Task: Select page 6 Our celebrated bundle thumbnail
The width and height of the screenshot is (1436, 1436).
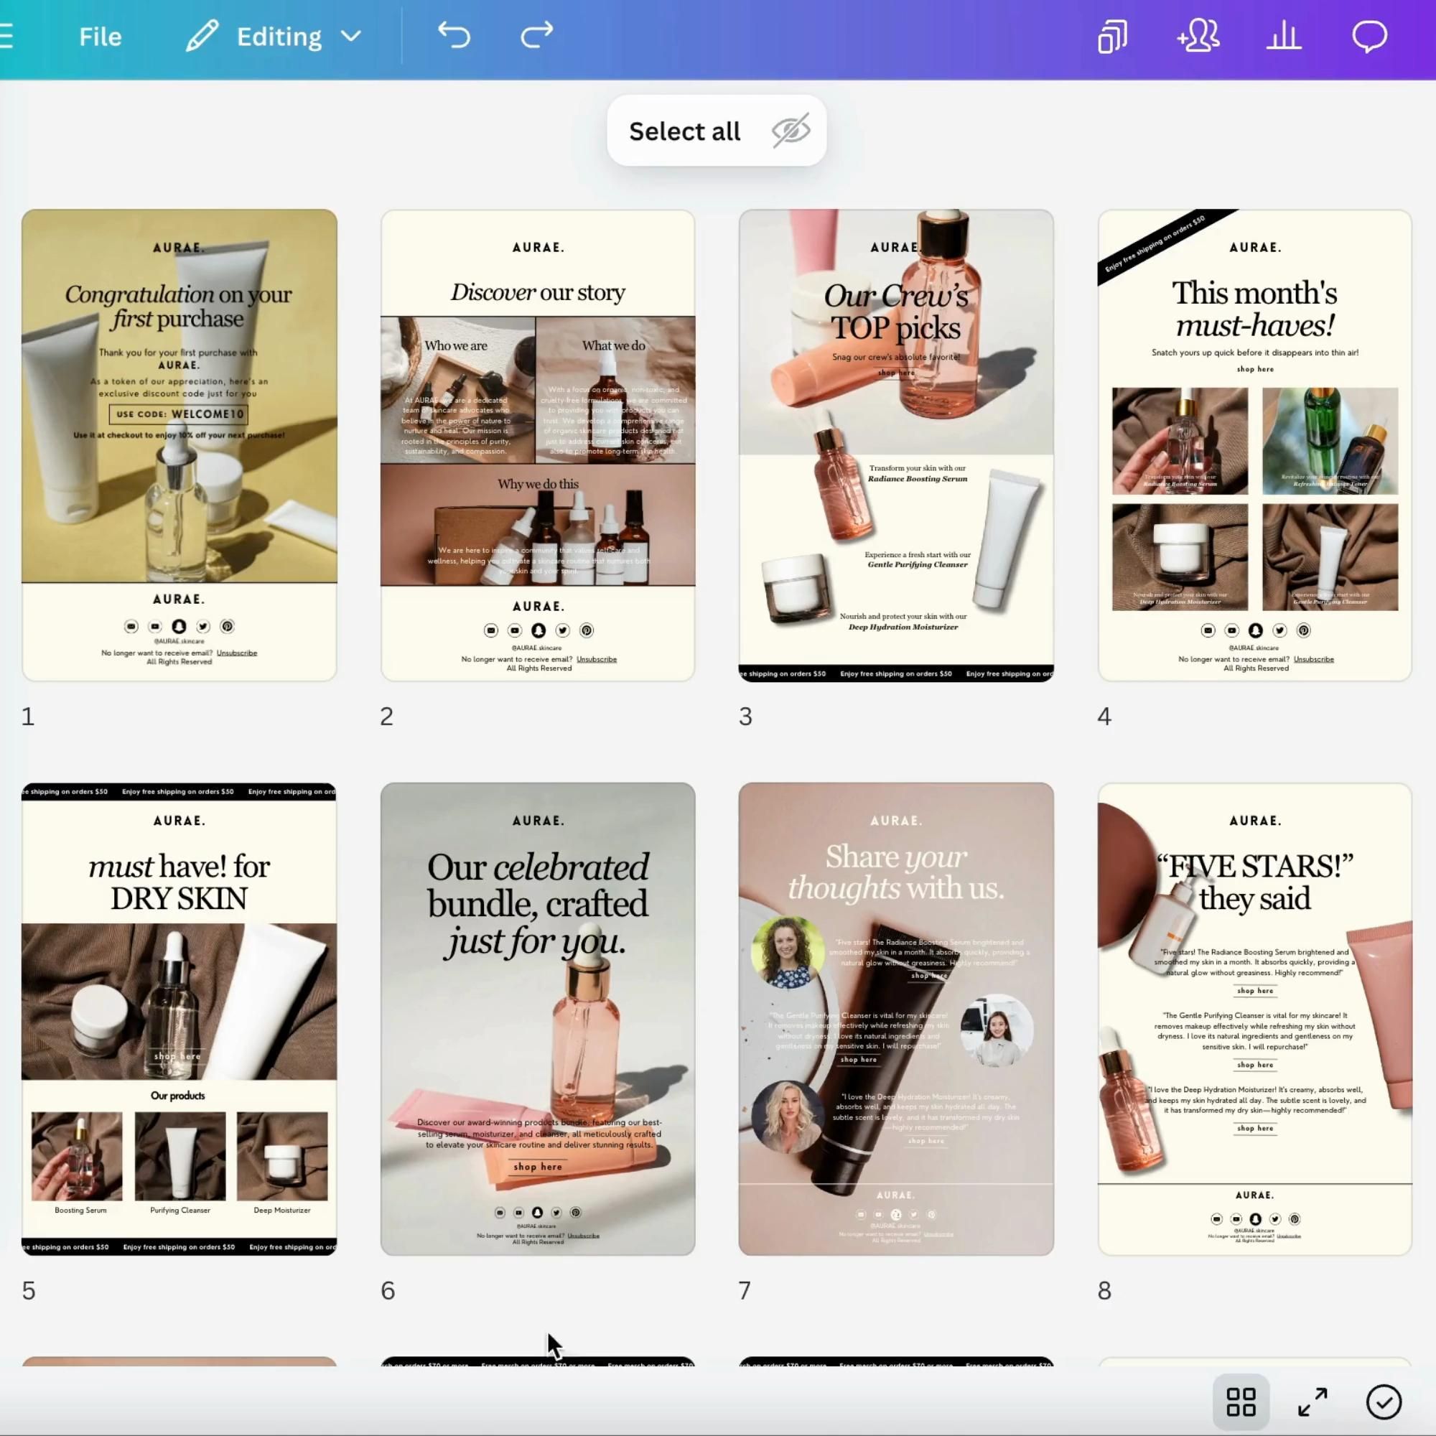Action: coord(537,1019)
